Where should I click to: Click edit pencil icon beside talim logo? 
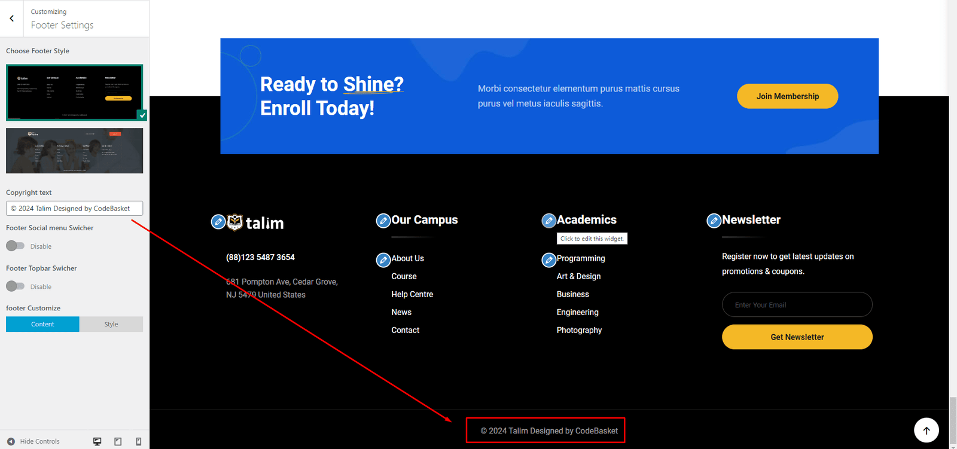click(218, 222)
